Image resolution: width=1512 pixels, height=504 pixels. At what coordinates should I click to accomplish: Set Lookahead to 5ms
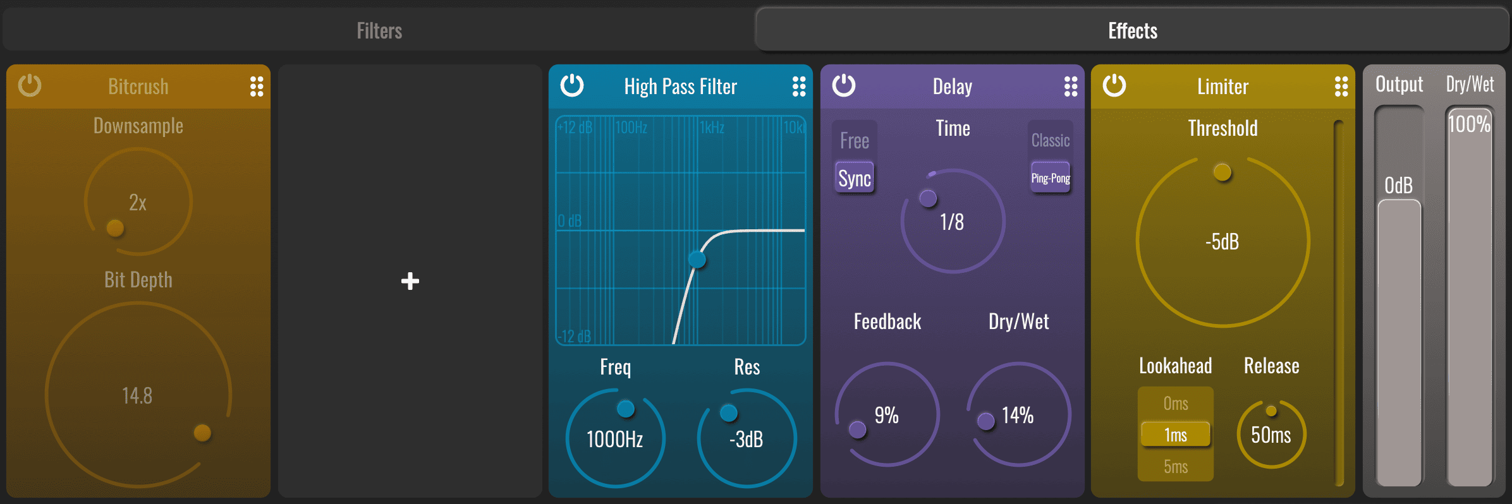click(1176, 467)
